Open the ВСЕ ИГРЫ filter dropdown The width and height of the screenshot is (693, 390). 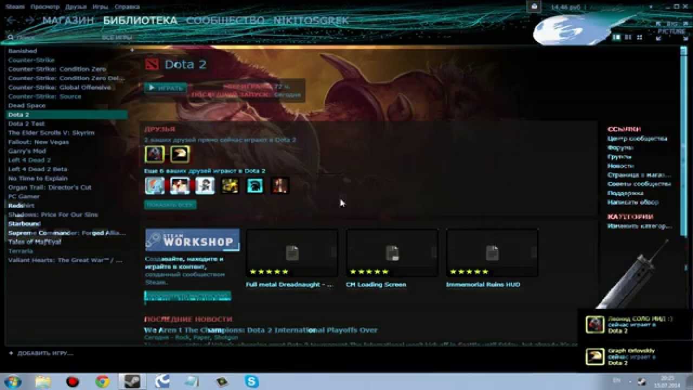117,37
